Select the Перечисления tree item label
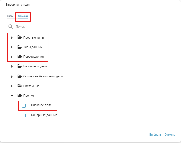181x143 pixels. [x=33, y=57]
